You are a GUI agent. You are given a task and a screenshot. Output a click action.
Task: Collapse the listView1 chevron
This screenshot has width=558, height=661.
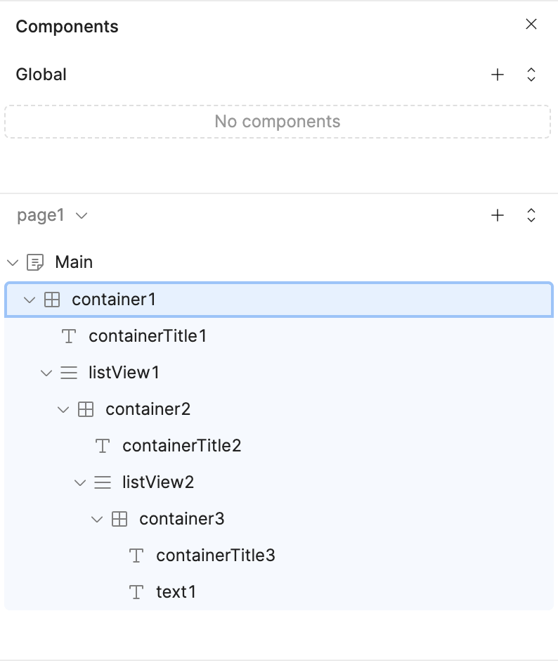[x=46, y=373]
